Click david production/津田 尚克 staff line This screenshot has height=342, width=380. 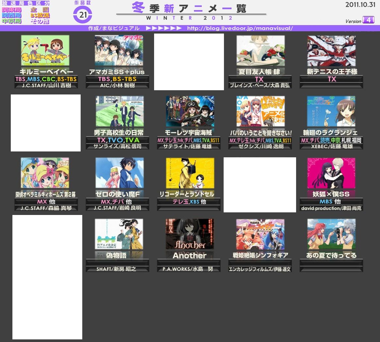[331, 208]
